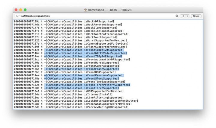Go to next search match arrow

pyautogui.click(x=187, y=16)
